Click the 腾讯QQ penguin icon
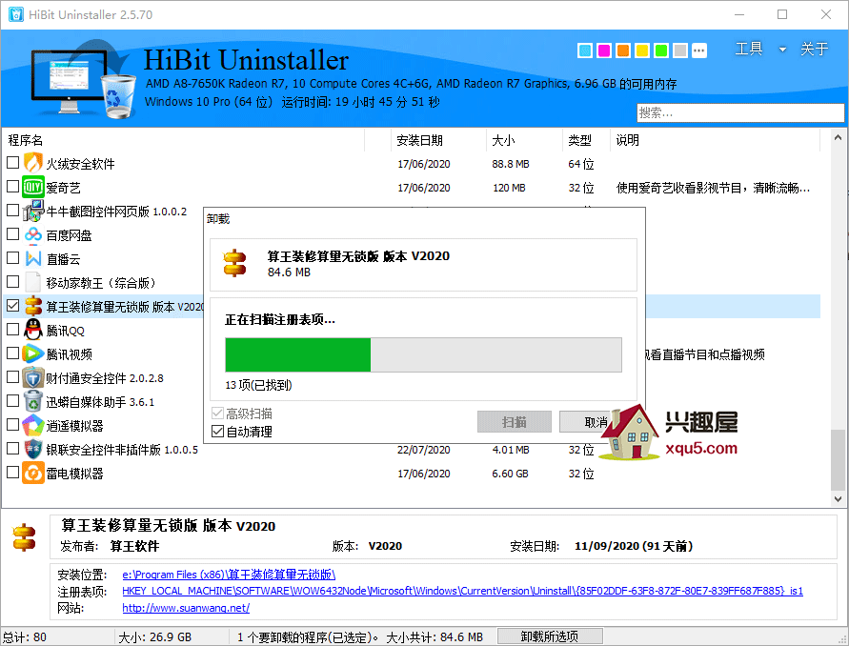849x646 pixels. click(x=33, y=331)
